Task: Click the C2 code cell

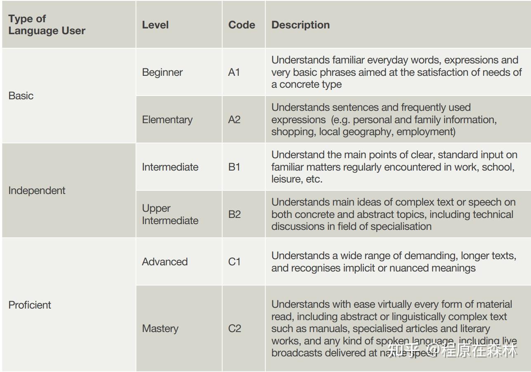Action: point(234,328)
